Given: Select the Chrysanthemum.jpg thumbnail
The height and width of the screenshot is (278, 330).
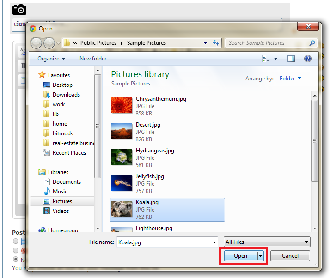Looking at the screenshot, I should 122,106.
